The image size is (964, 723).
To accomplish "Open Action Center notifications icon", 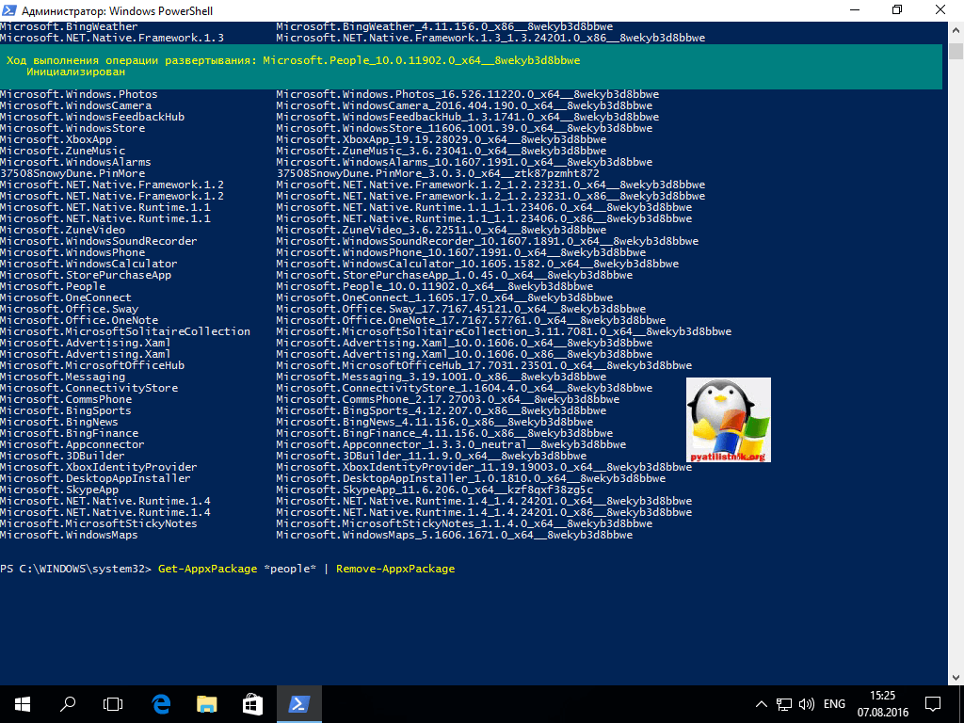I will point(932,703).
